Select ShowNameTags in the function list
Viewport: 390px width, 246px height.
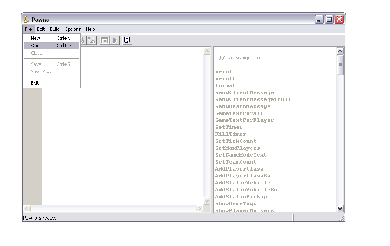pos(235,204)
